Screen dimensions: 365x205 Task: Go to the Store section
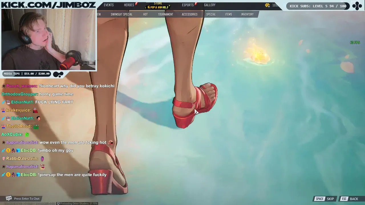click(158, 3)
